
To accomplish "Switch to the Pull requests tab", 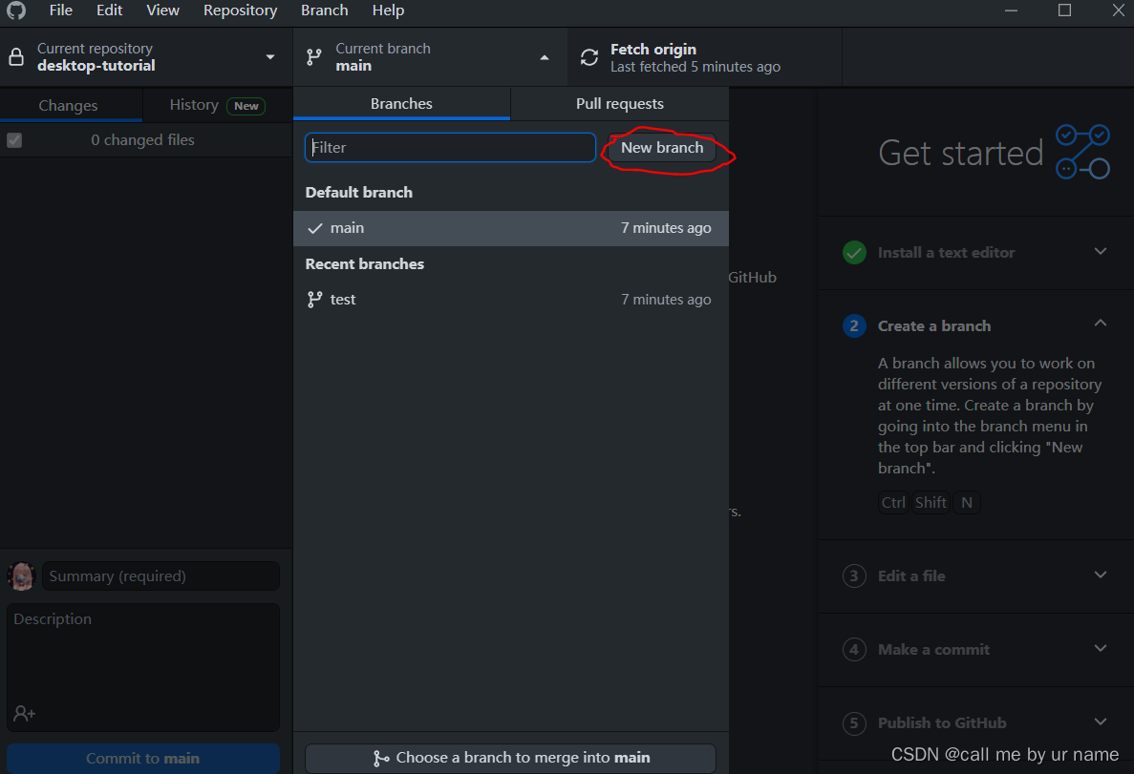I will point(619,103).
